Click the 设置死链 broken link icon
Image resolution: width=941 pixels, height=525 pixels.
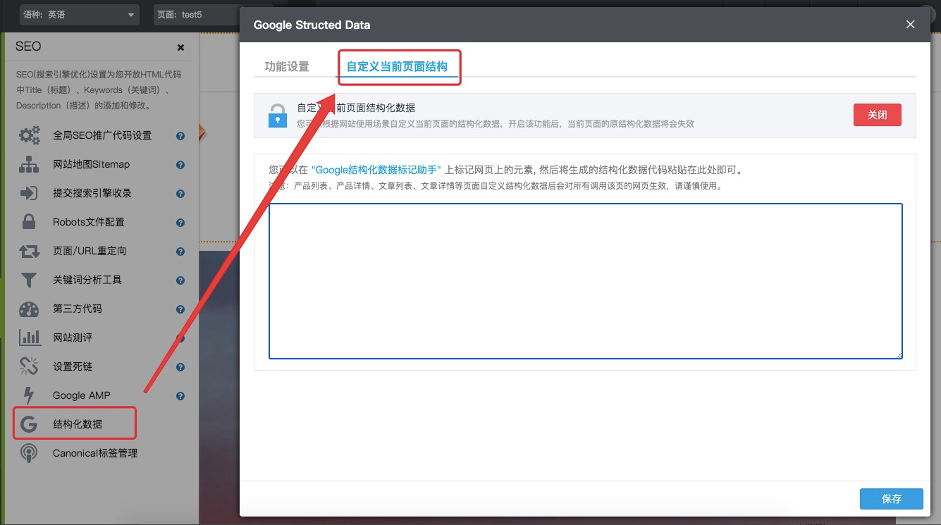pos(30,366)
